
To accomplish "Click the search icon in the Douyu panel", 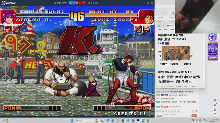I will (165, 13).
